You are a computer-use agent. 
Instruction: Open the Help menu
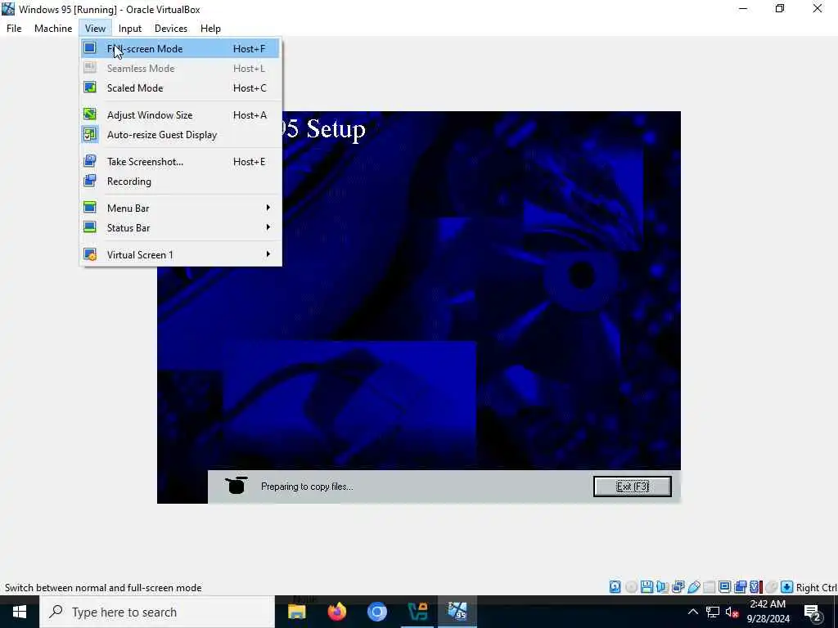pos(210,29)
